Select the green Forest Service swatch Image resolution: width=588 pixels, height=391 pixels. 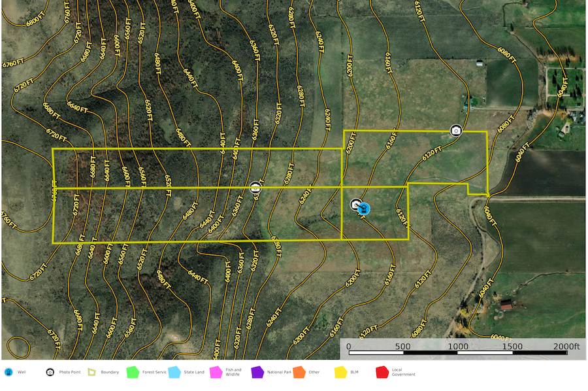pyautogui.click(x=133, y=372)
